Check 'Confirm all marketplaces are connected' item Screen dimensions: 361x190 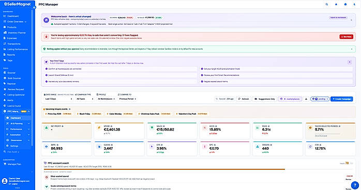[121, 69]
